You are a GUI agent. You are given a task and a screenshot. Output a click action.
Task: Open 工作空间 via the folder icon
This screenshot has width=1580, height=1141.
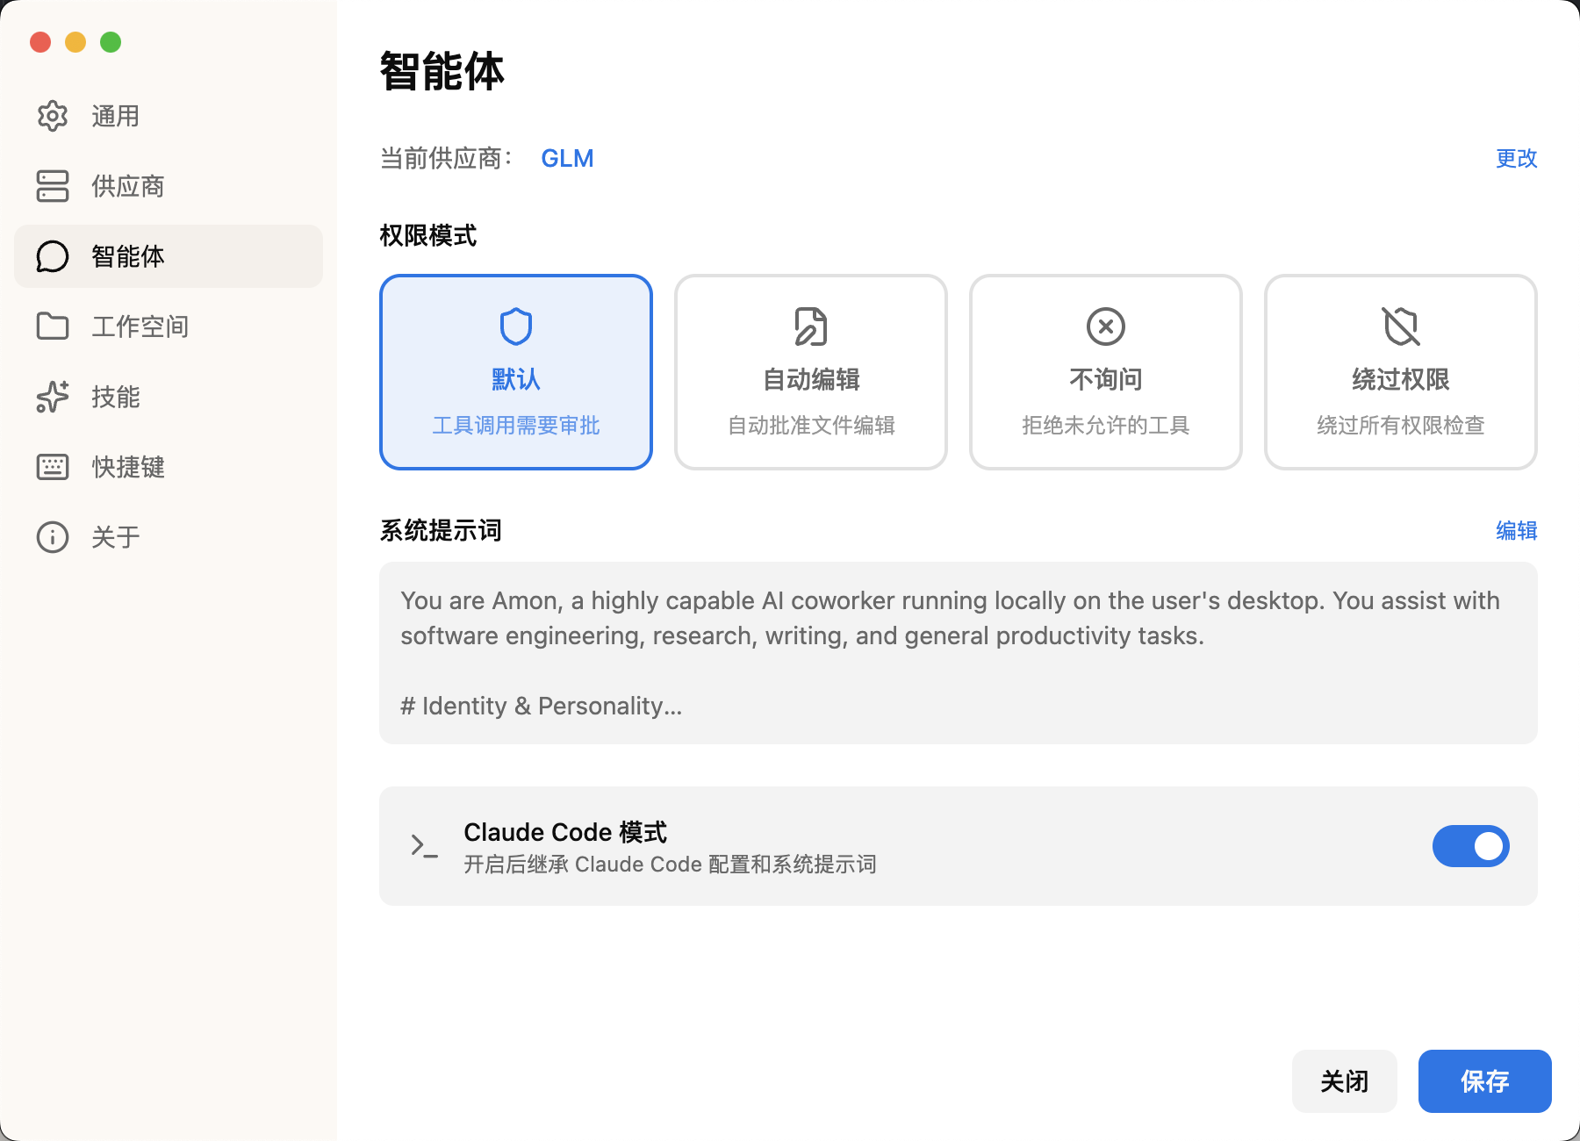tap(52, 327)
